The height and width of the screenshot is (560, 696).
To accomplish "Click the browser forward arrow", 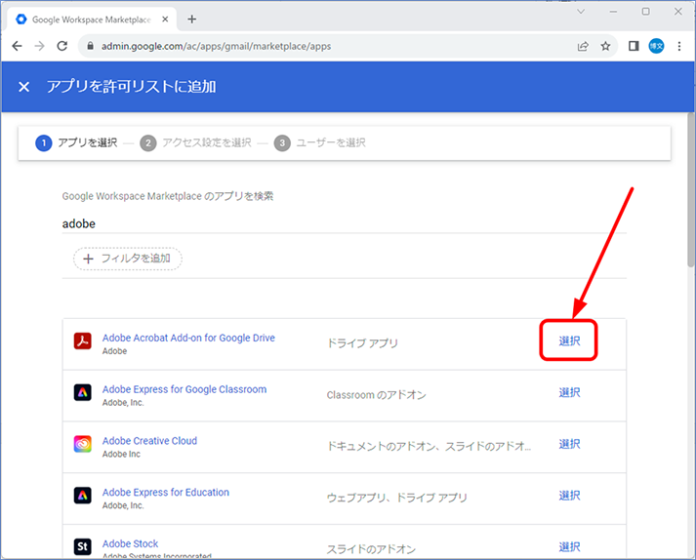I will (39, 46).
